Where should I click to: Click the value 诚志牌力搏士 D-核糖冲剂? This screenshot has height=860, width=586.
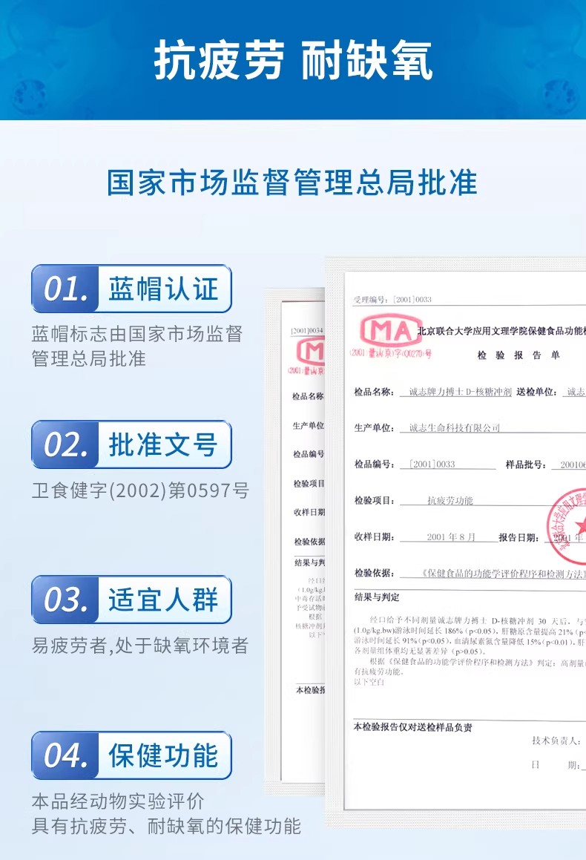460,392
